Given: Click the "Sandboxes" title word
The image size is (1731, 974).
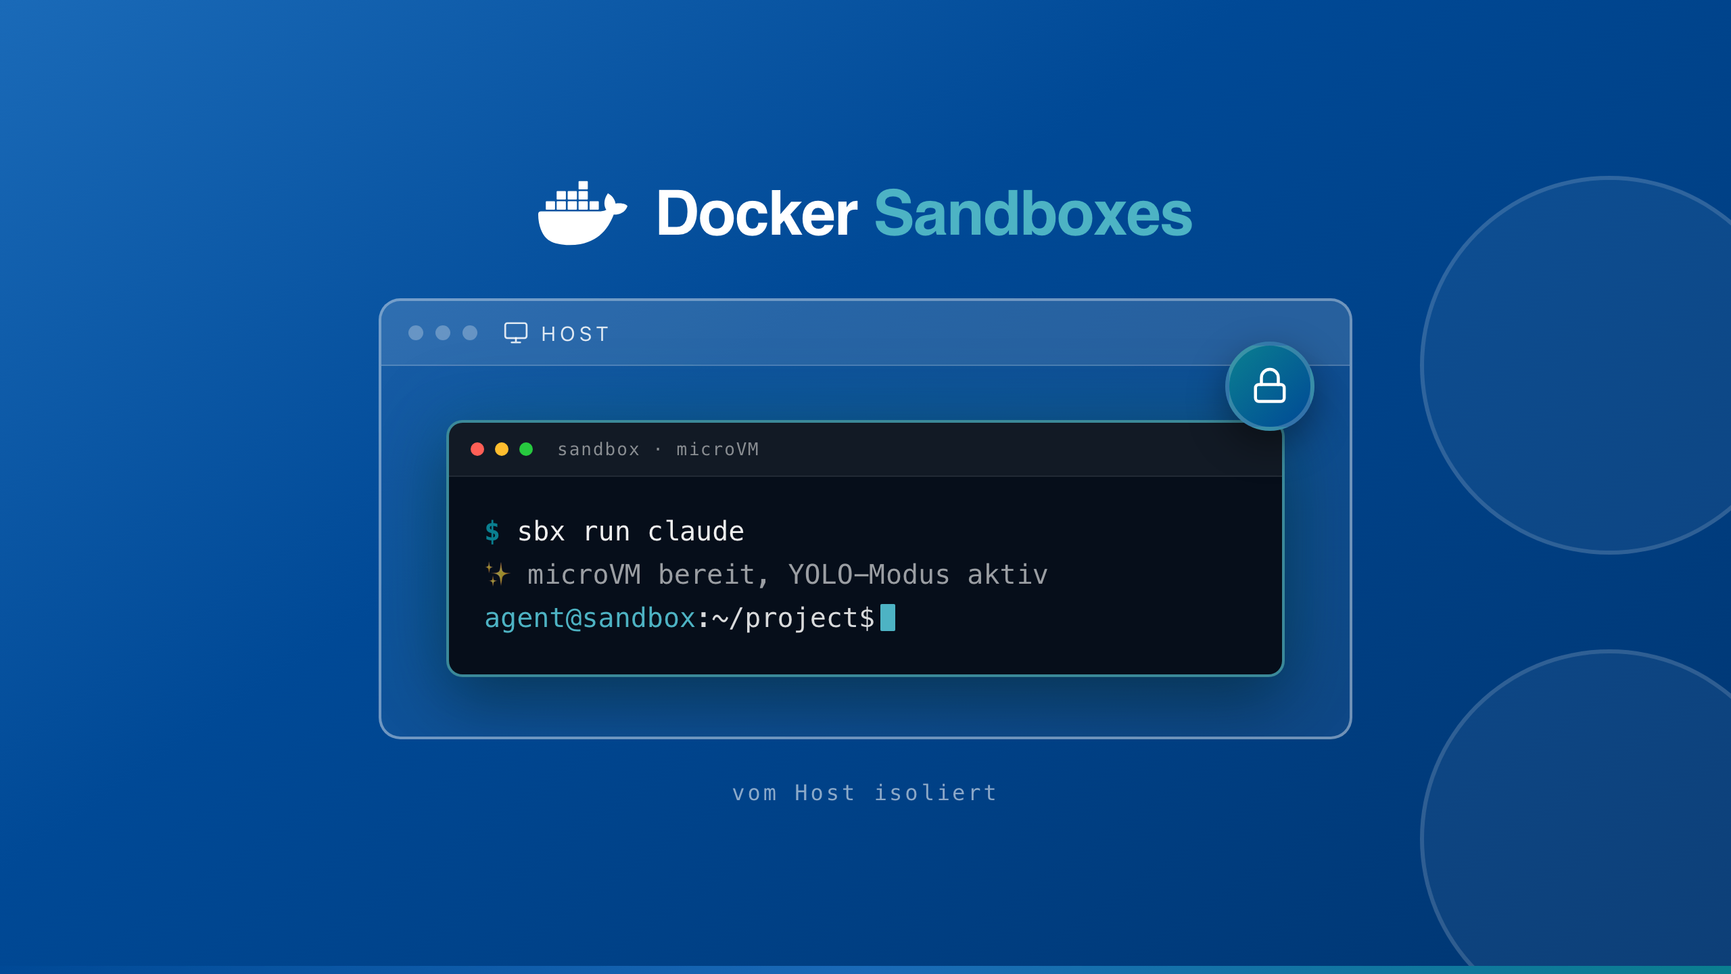Looking at the screenshot, I should point(1033,214).
